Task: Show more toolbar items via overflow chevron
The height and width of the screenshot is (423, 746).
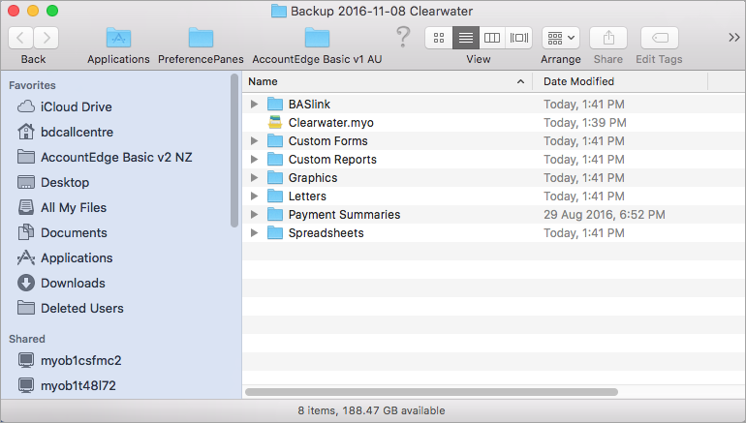Action: click(x=733, y=38)
